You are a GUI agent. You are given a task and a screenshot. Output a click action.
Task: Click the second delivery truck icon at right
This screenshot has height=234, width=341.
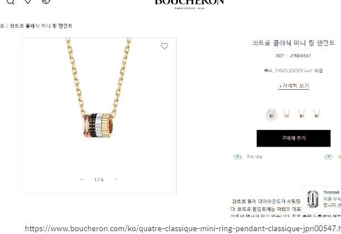(x=328, y=156)
